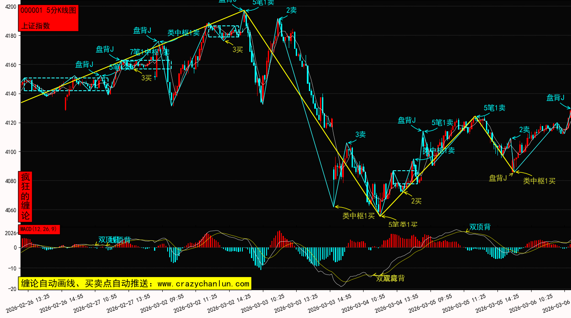Select the 上证指数 index name label
Image resolution: width=571 pixels, height=318 pixels.
[x=35, y=25]
